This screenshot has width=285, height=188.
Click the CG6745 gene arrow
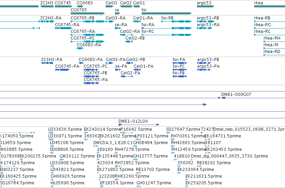pyautogui.click(x=64, y=6)
